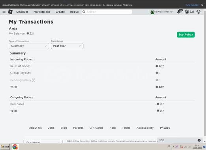
Task: Click the page vertical scrollbar
Action: [205, 74]
